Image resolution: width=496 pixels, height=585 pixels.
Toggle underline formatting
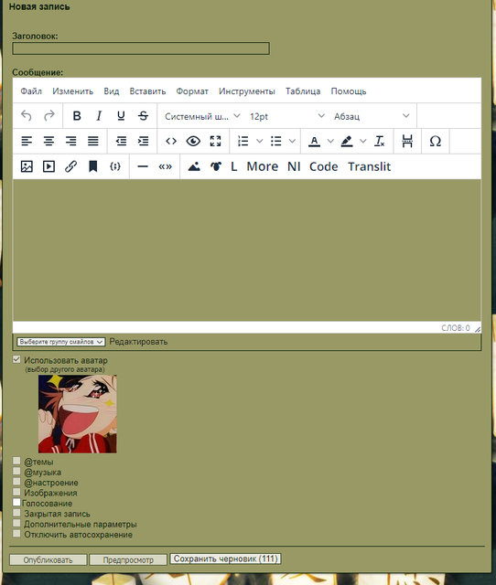tap(121, 116)
